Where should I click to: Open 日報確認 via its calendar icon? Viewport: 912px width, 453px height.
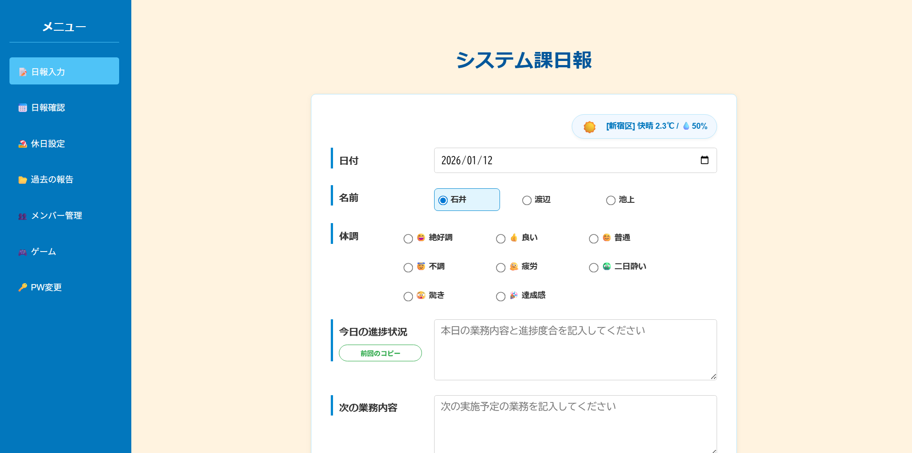tap(23, 107)
